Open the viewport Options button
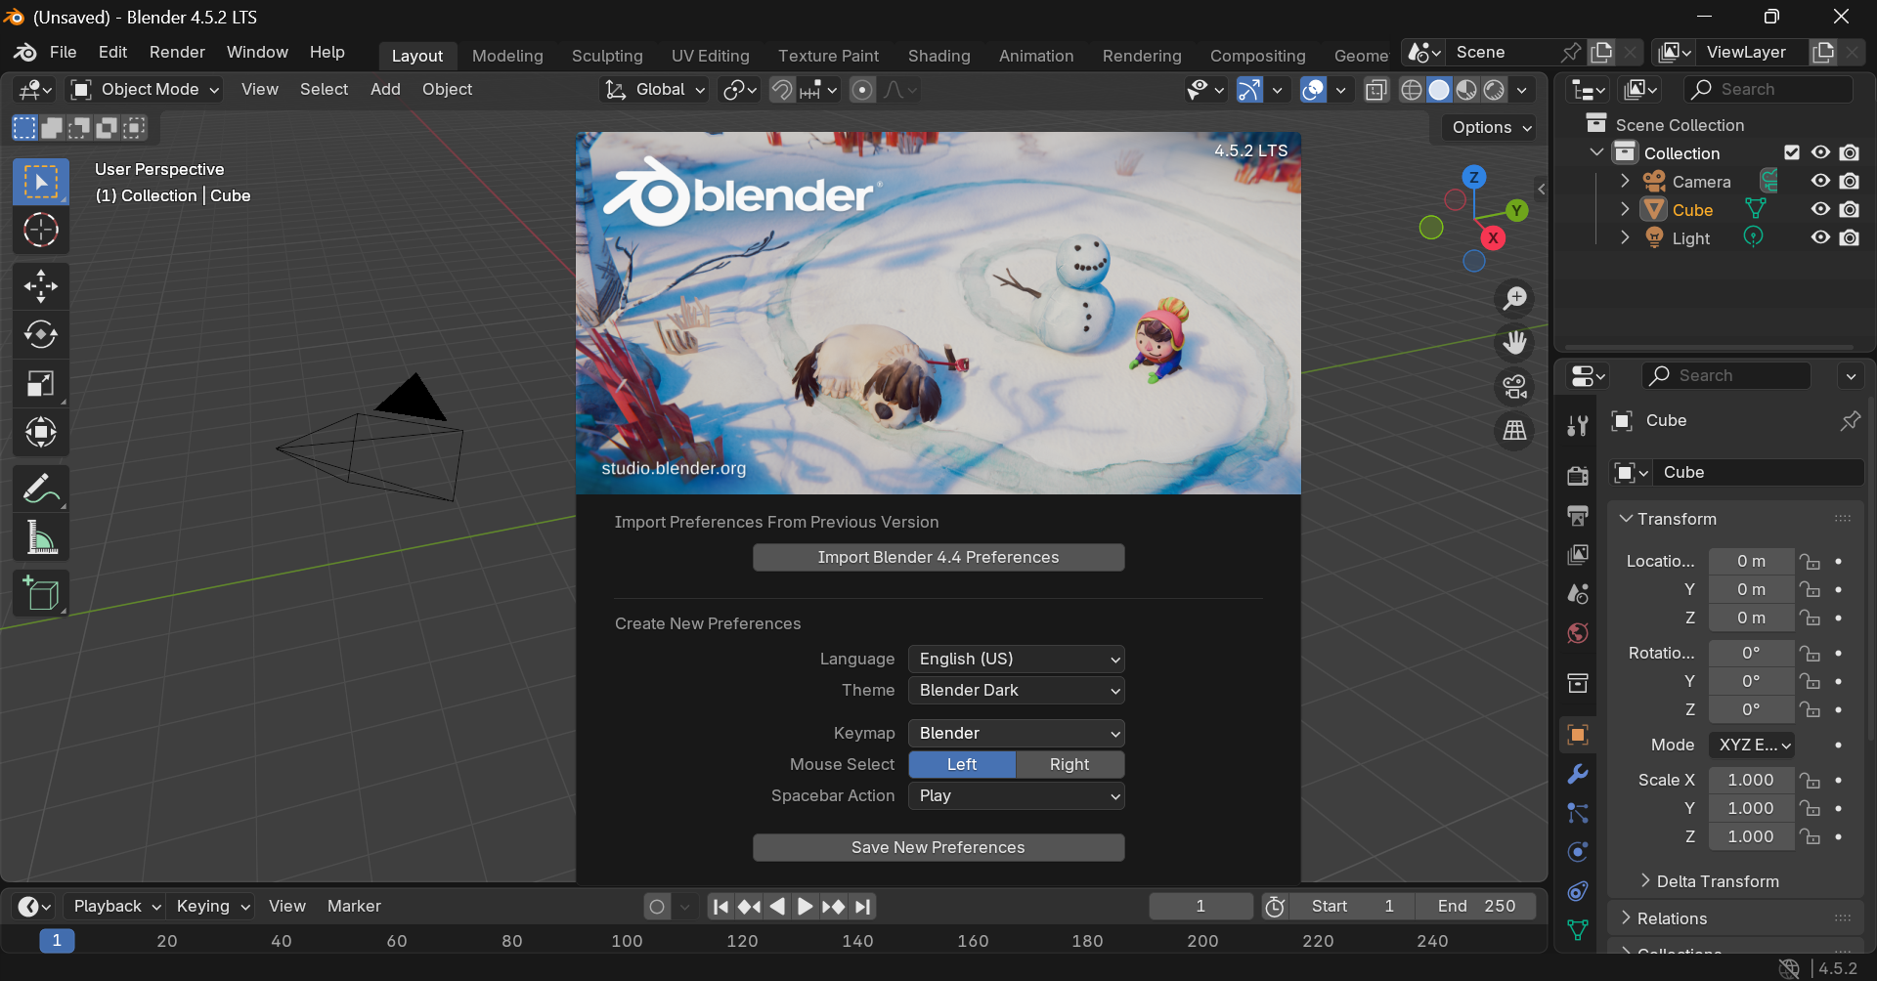This screenshot has height=981, width=1877. click(x=1488, y=127)
